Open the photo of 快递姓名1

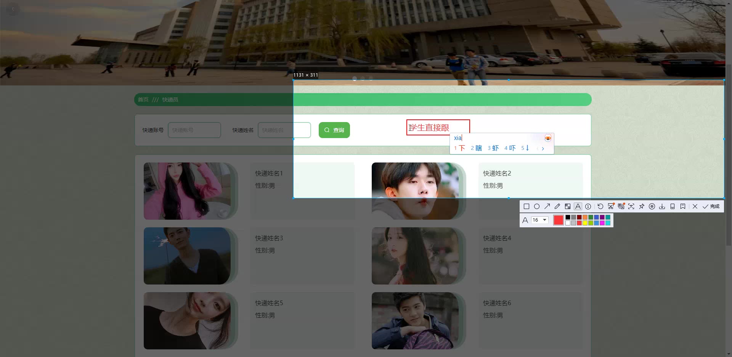click(x=187, y=191)
